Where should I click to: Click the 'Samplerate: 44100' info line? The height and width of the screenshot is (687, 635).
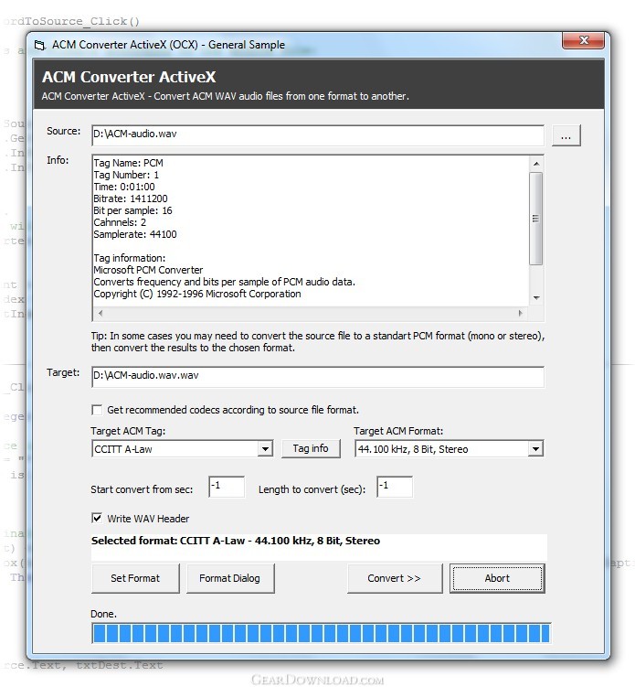[135, 234]
